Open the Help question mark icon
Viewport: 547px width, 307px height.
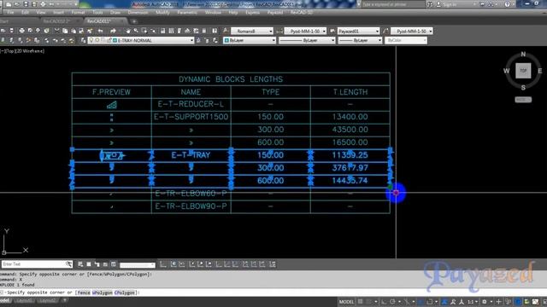pyautogui.click(x=507, y=4)
